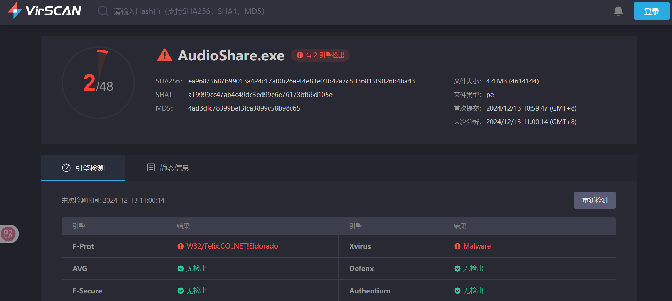Click the red warning triangle icon
672x301 pixels.
point(165,55)
